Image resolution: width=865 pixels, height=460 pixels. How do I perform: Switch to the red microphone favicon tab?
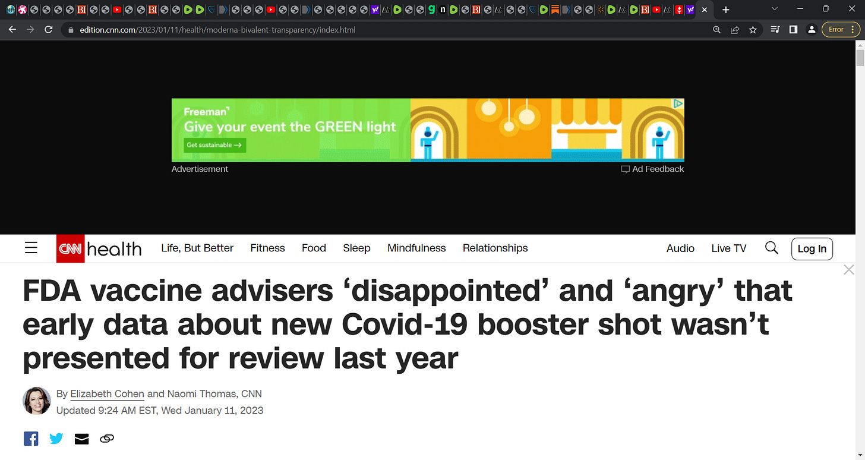click(678, 10)
